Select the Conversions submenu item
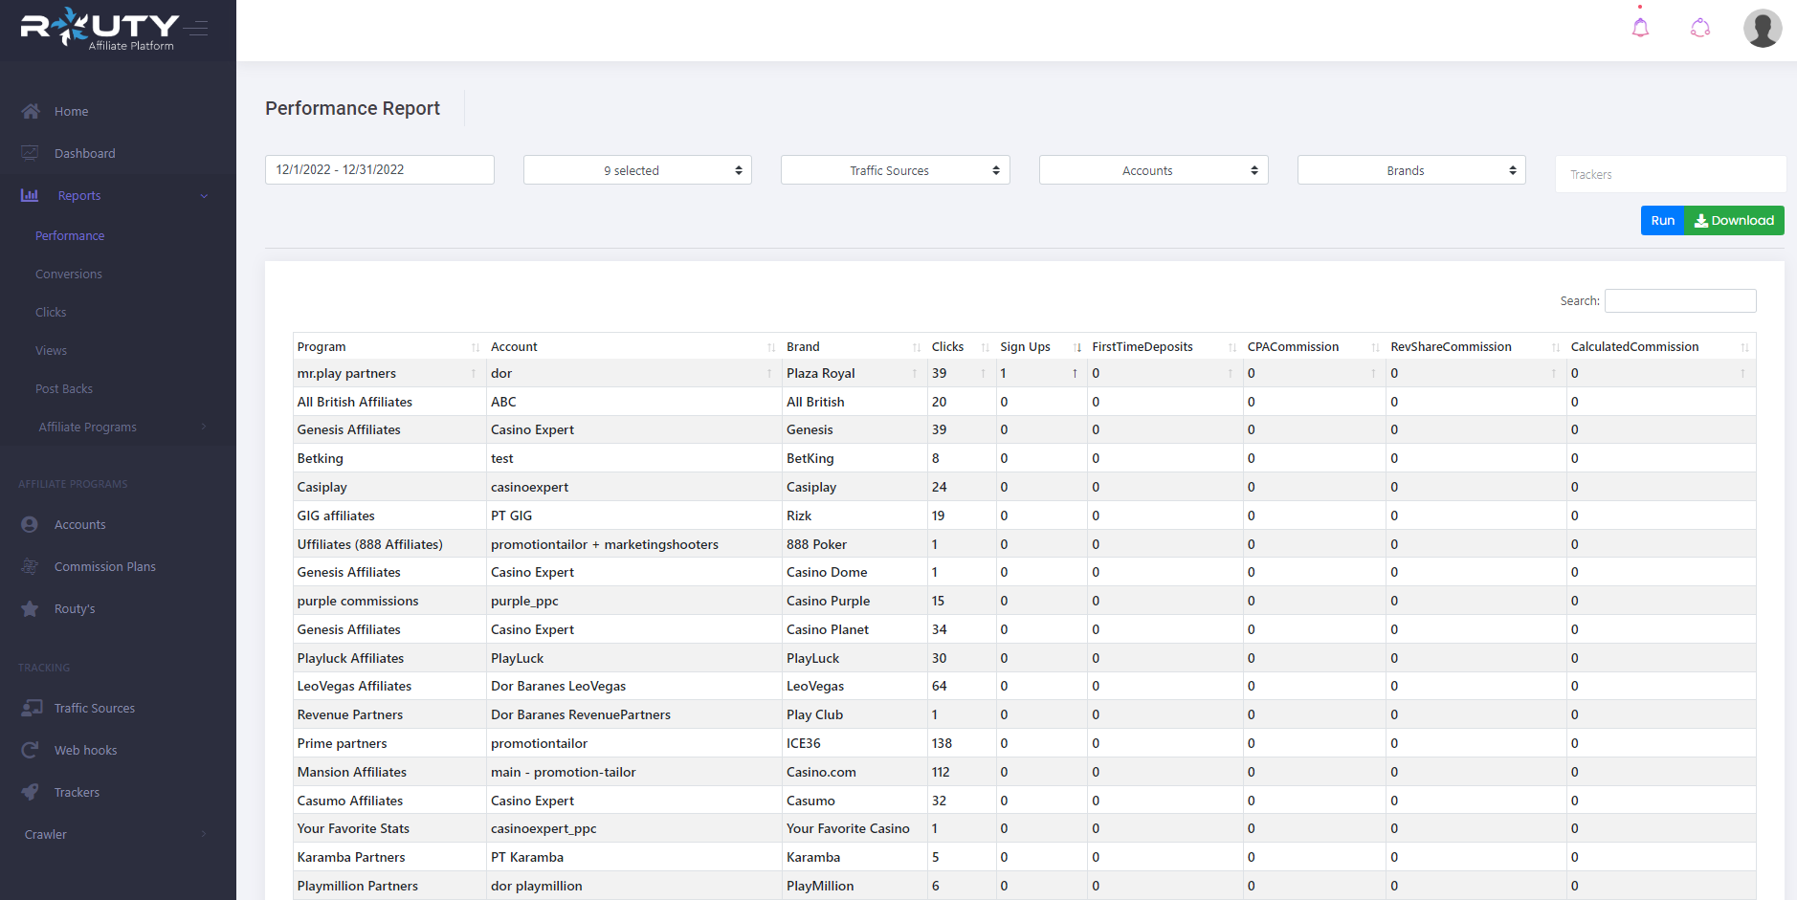The image size is (1797, 900). pos(69,274)
